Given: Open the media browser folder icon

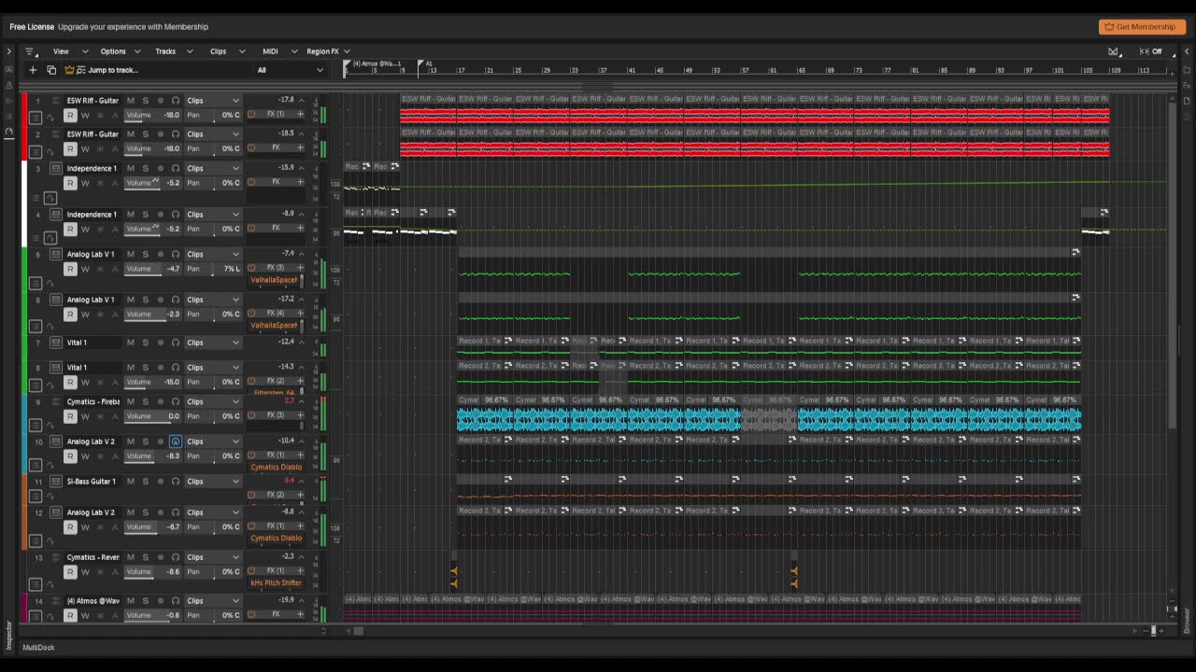Looking at the screenshot, I should click(1188, 70).
